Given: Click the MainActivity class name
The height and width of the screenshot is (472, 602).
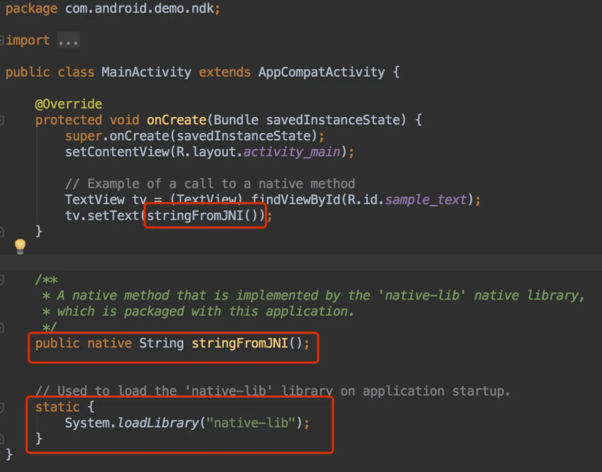Looking at the screenshot, I should click(146, 72).
